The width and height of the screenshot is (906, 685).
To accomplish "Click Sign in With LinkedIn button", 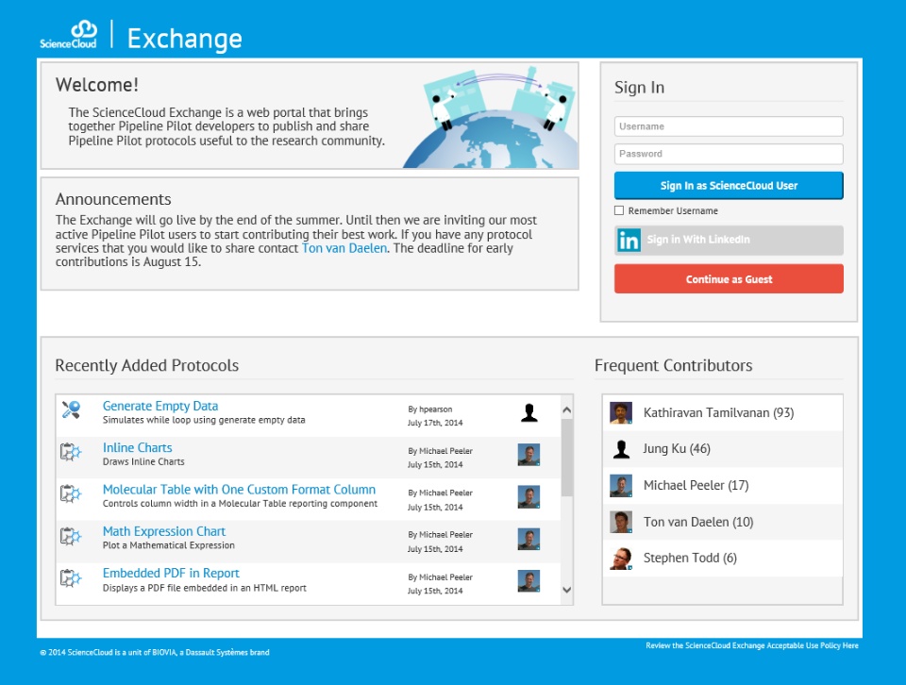I will point(729,241).
